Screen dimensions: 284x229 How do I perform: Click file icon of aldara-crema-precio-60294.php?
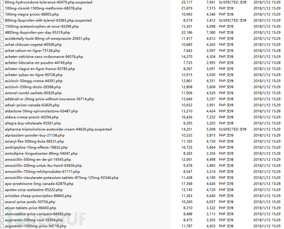coord(2,117)
